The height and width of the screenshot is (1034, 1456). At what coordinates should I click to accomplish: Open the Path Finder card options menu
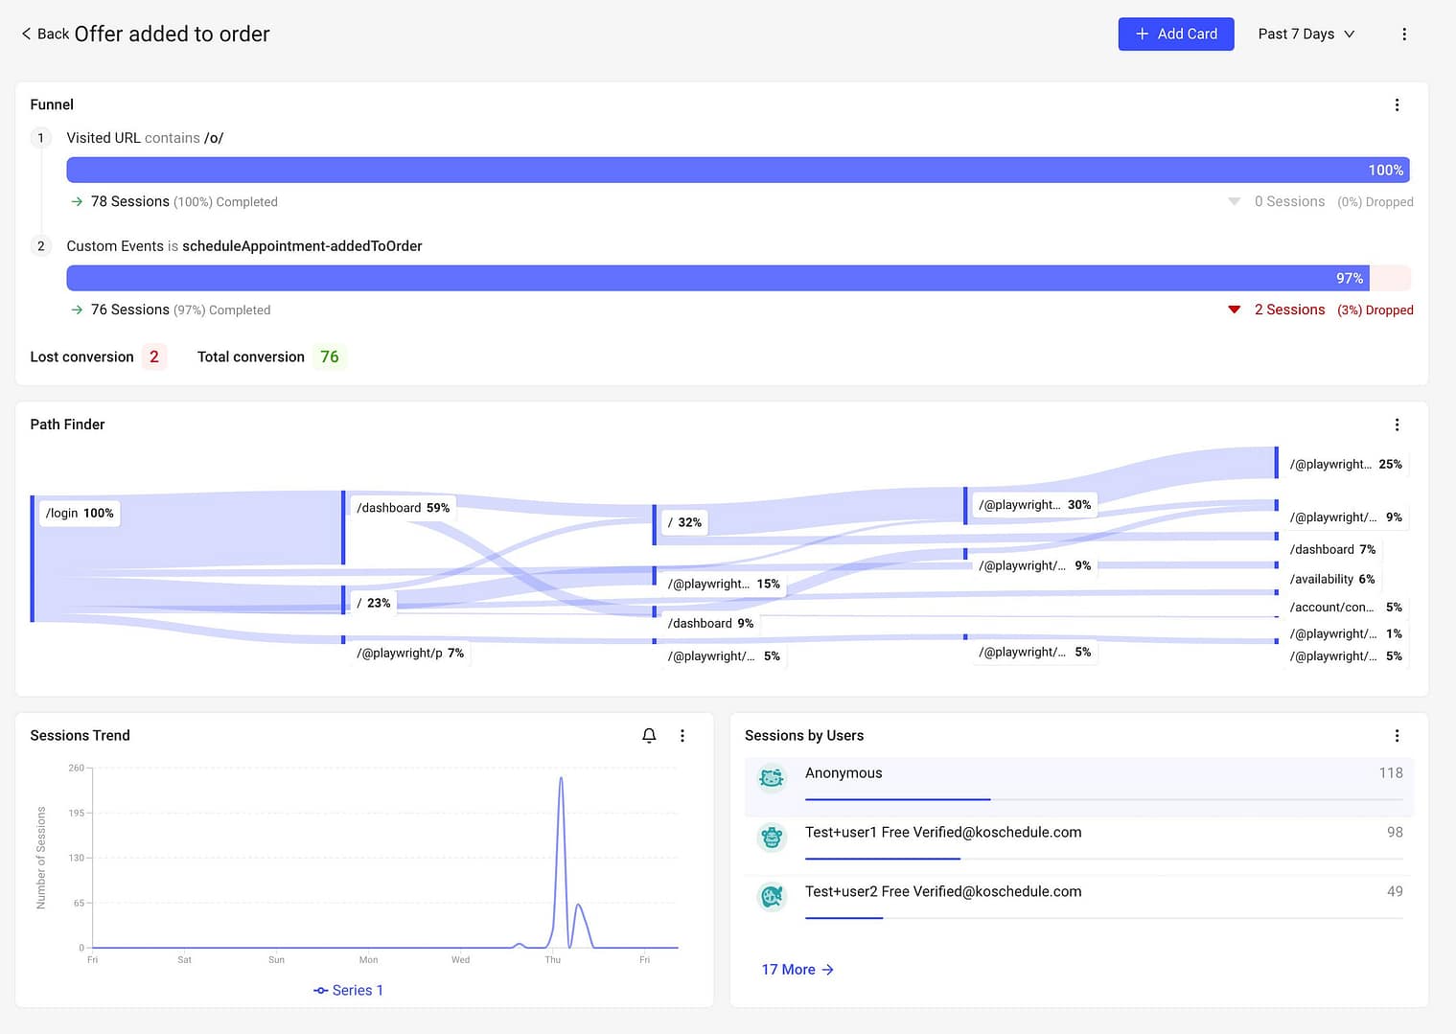pyautogui.click(x=1397, y=425)
